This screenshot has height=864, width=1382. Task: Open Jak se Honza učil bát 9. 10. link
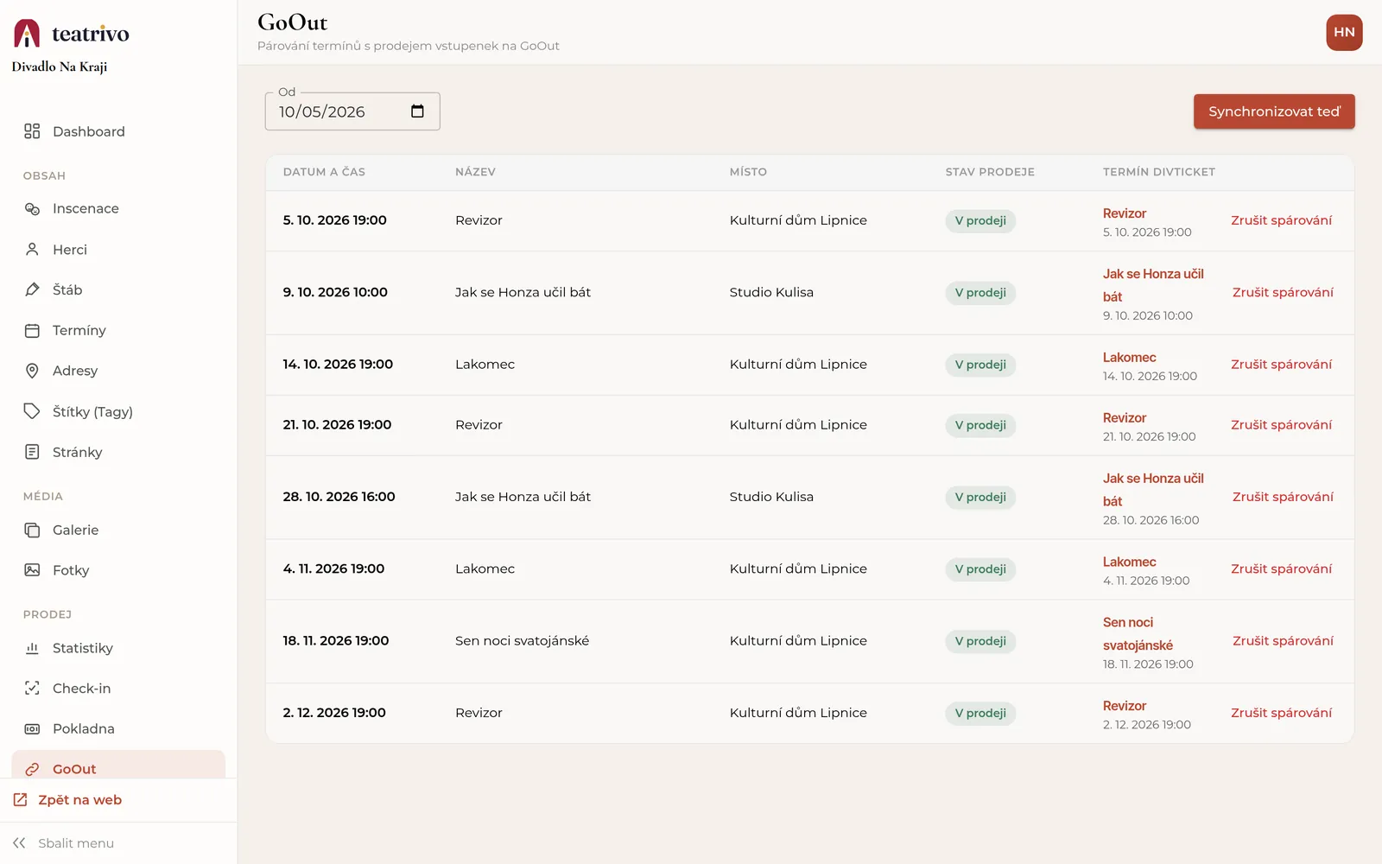[x=1153, y=285]
